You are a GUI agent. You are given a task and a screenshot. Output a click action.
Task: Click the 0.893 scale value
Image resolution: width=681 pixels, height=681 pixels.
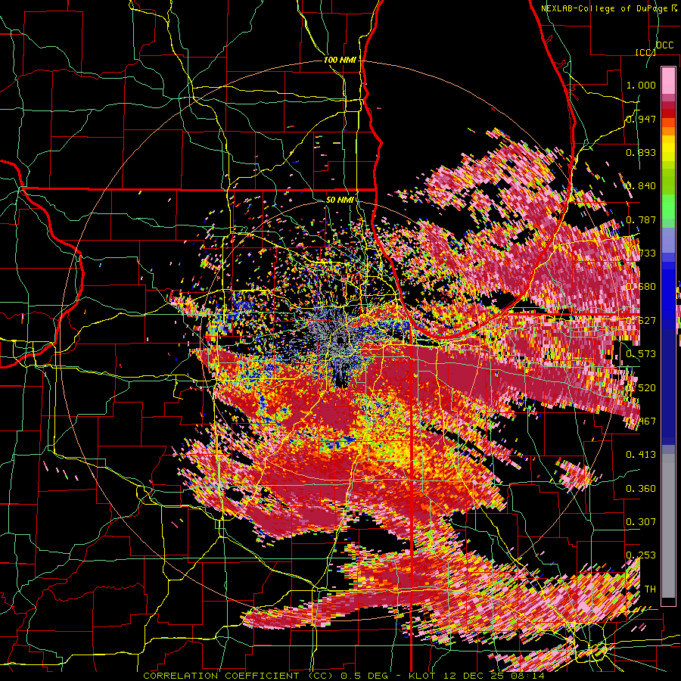(641, 152)
